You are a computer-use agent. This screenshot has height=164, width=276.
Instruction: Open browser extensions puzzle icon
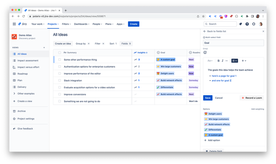pos(247,16)
